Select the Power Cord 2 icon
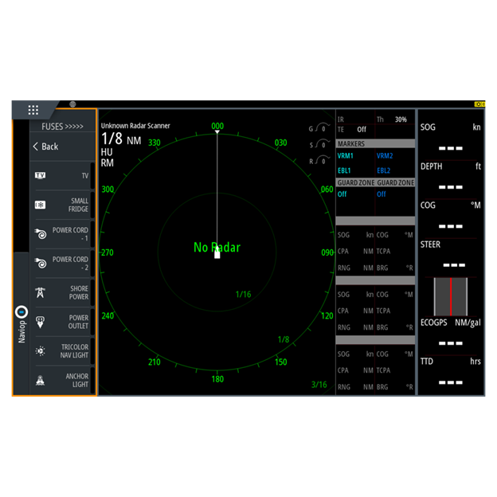The width and height of the screenshot is (497, 497). 41,263
